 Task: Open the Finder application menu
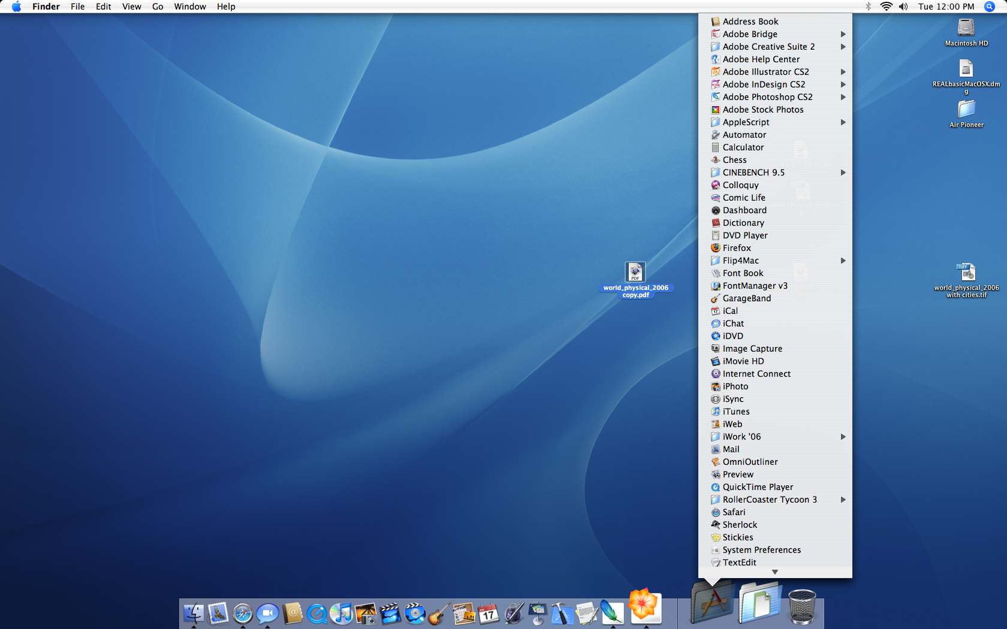pos(46,7)
